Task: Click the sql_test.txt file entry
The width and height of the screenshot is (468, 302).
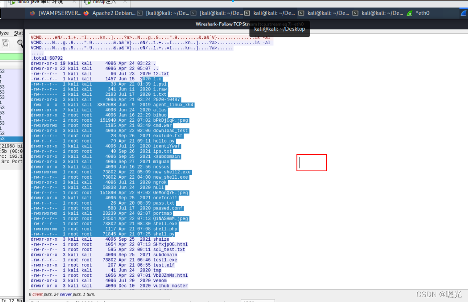Action: coord(169,250)
